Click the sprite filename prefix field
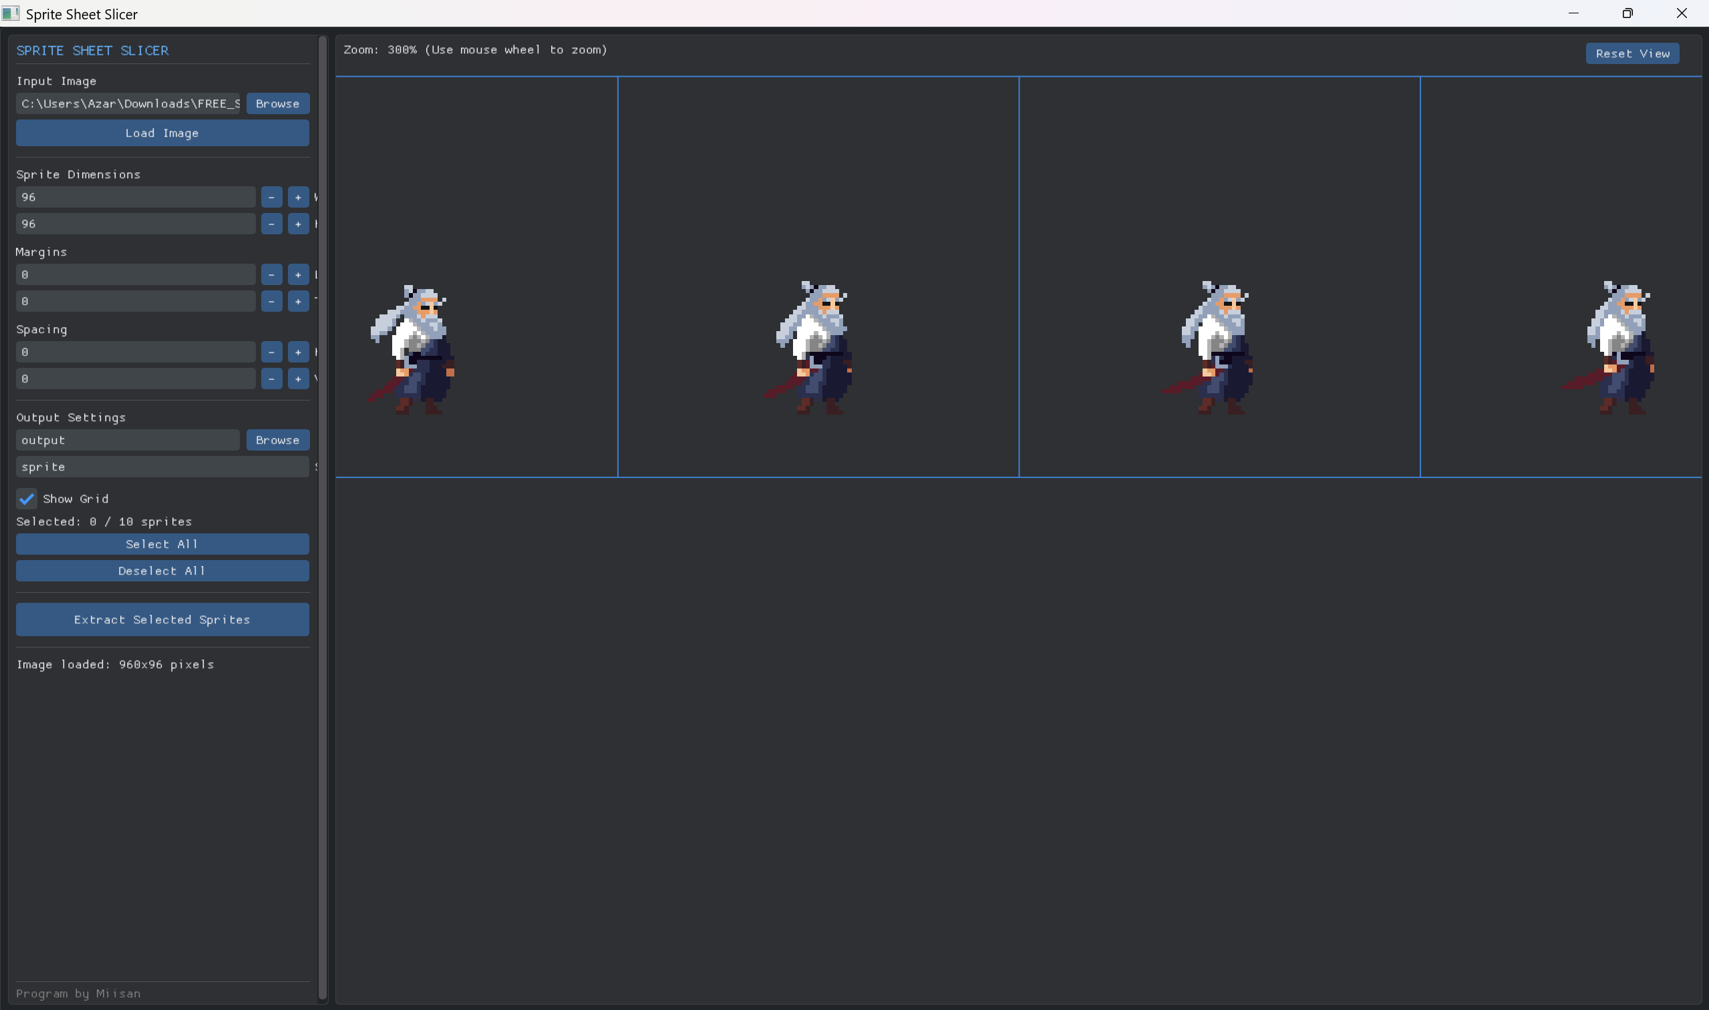The image size is (1709, 1010). pyautogui.click(x=162, y=467)
